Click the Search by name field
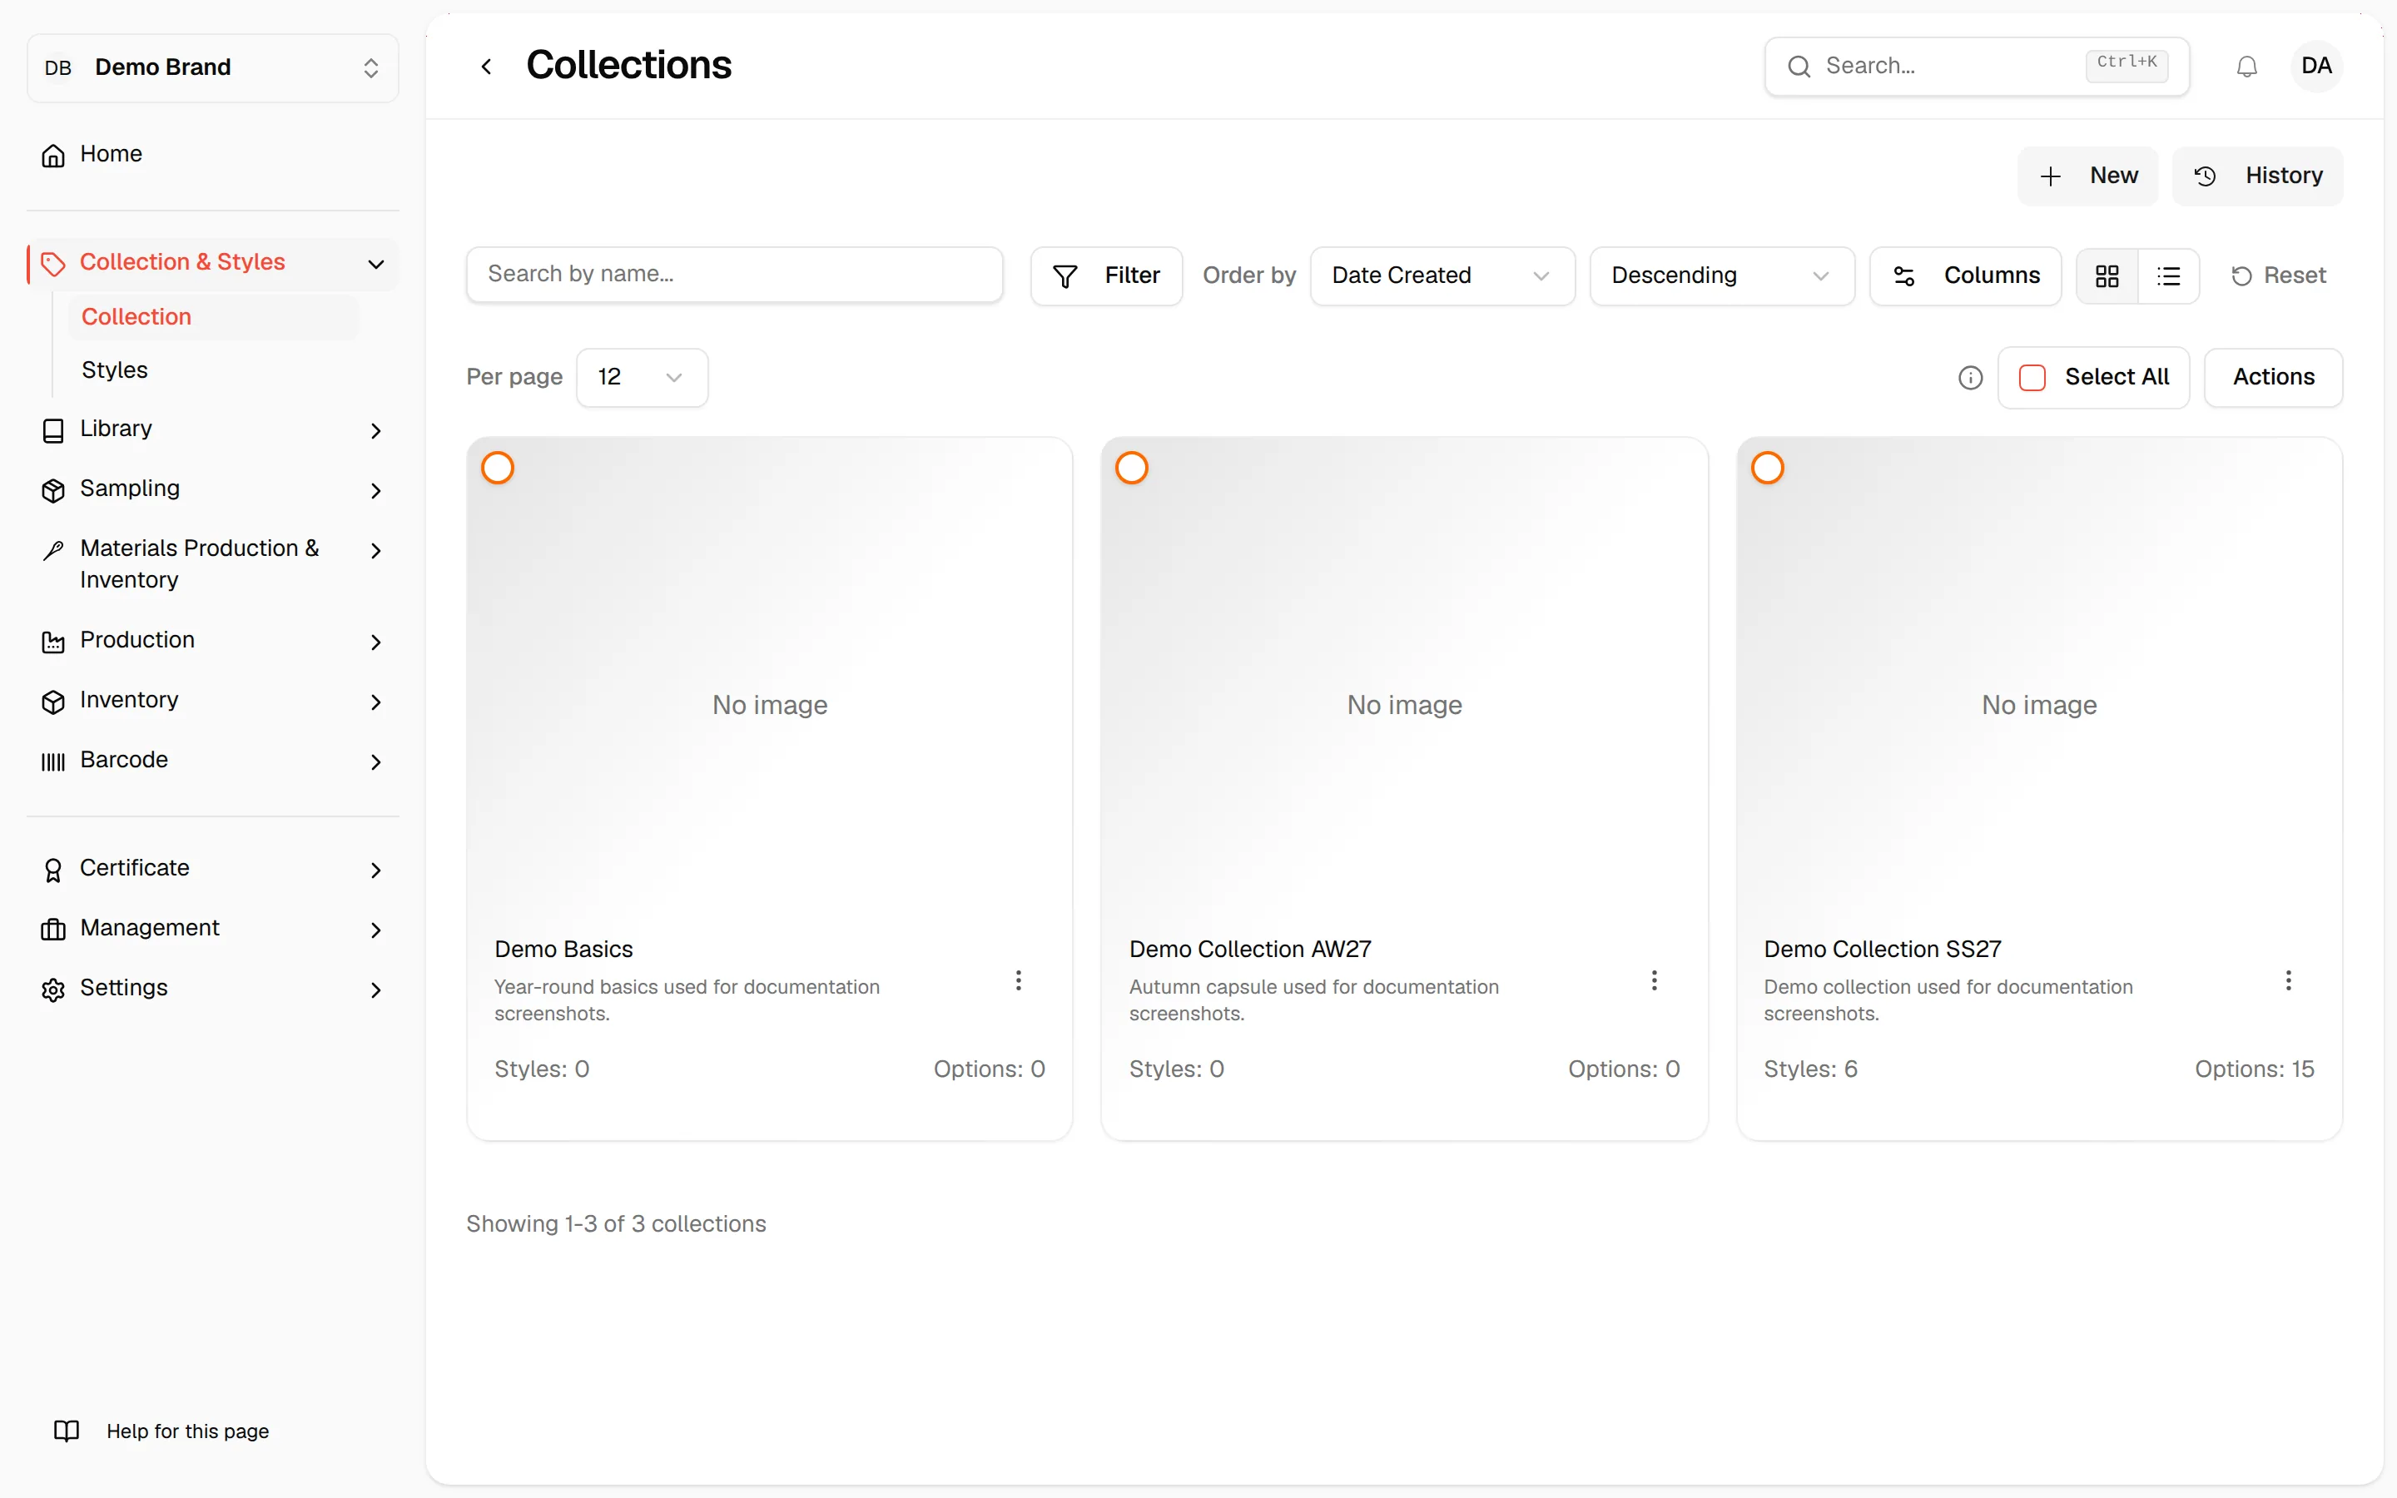The image size is (2397, 1498). [x=734, y=275]
